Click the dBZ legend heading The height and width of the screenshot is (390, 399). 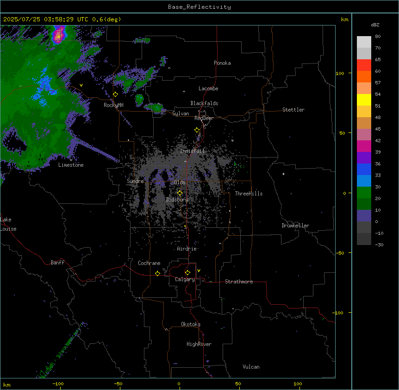(x=375, y=25)
